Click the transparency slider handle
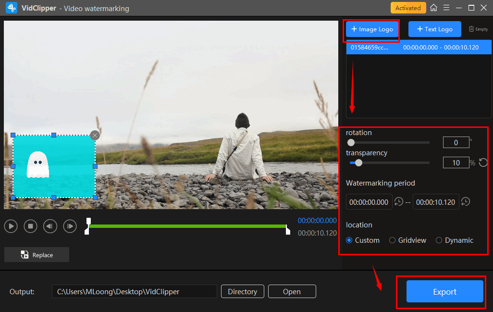The width and height of the screenshot is (493, 312). (358, 163)
